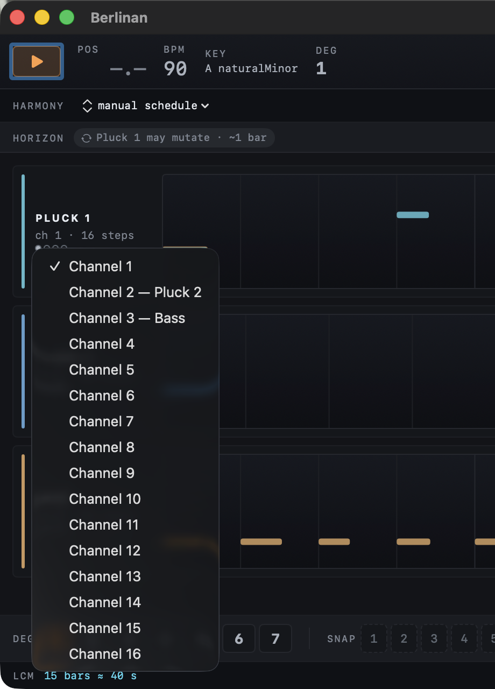Click the POS readout '-.-'
The image size is (495, 689).
pos(128,69)
